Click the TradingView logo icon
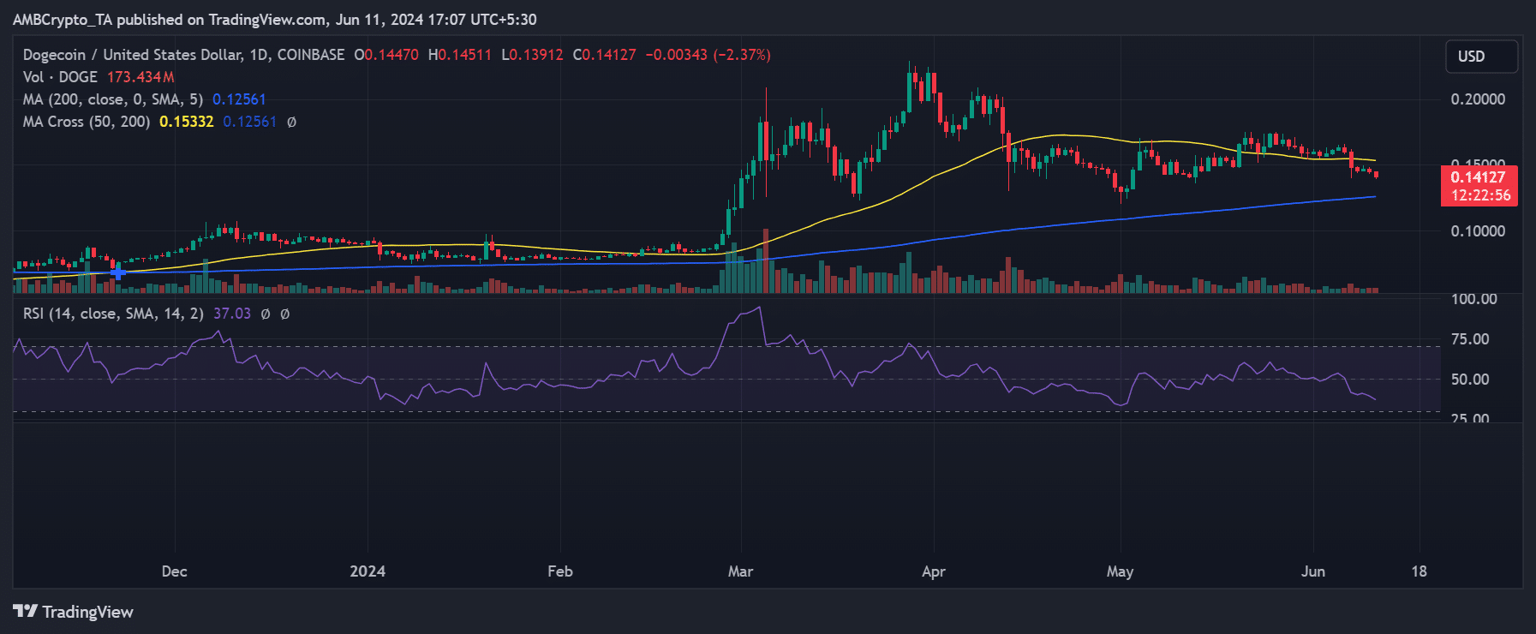 click(x=25, y=612)
